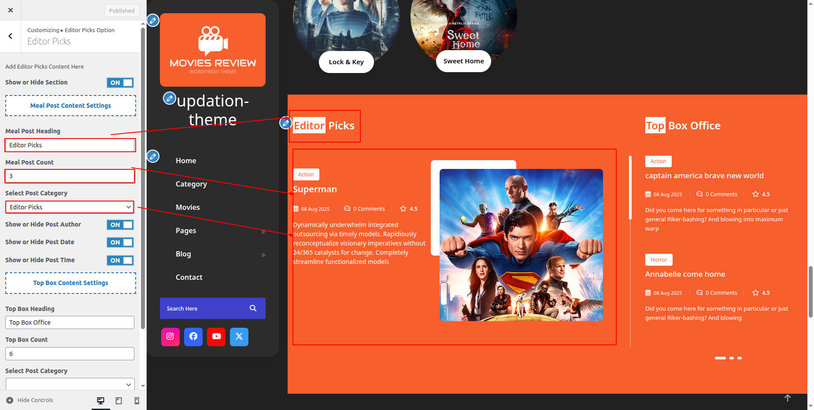Disable Show or Hide Post Date

click(x=120, y=242)
